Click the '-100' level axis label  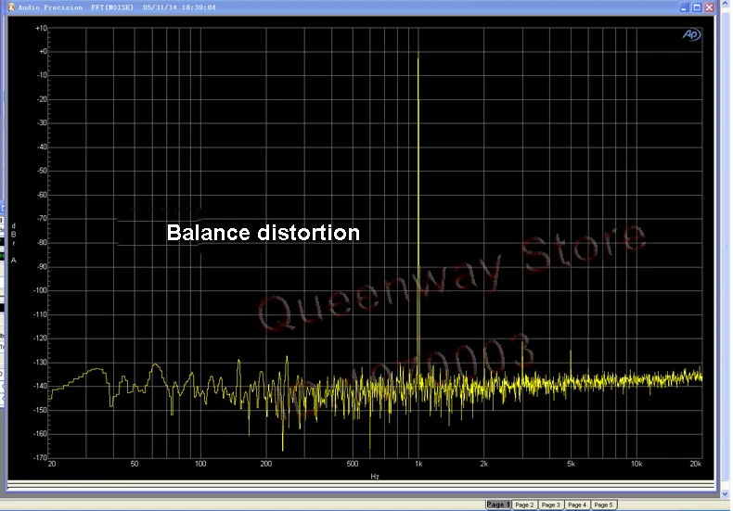tap(40, 290)
